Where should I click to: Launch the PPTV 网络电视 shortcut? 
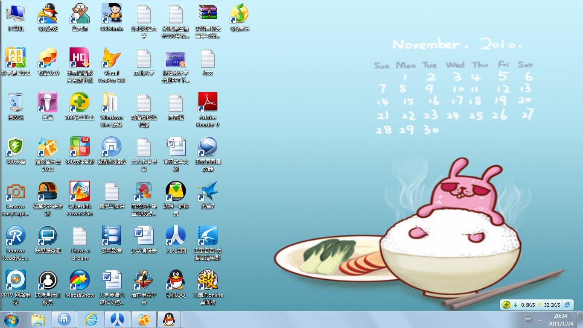pos(16,287)
